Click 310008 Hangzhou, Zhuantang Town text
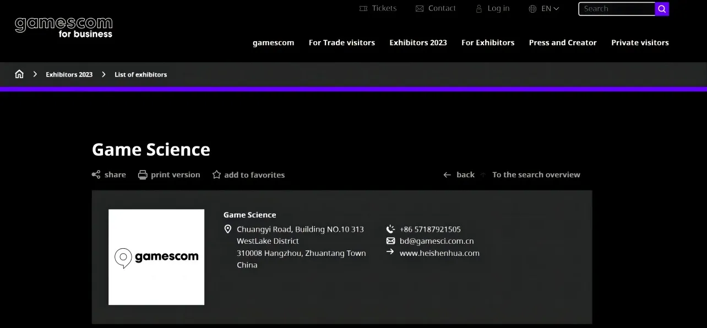 (x=301, y=253)
